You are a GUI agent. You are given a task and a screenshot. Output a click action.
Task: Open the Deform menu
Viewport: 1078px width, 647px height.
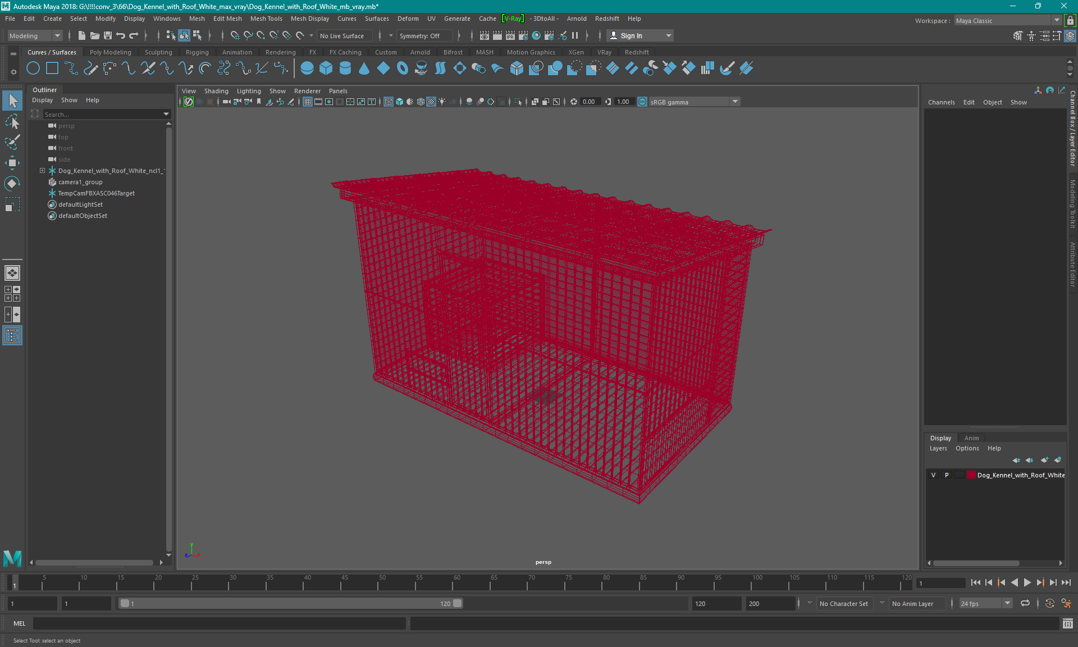pos(408,19)
